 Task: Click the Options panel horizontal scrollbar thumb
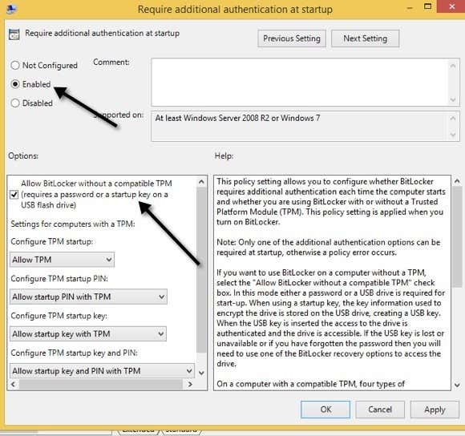coord(101,385)
